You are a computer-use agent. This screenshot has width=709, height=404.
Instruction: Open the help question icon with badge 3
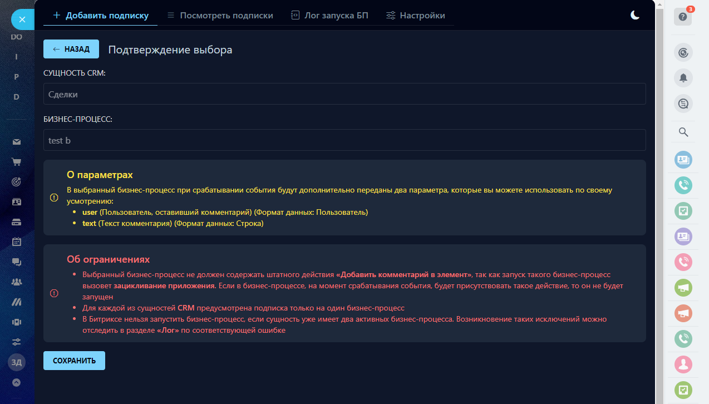click(683, 17)
